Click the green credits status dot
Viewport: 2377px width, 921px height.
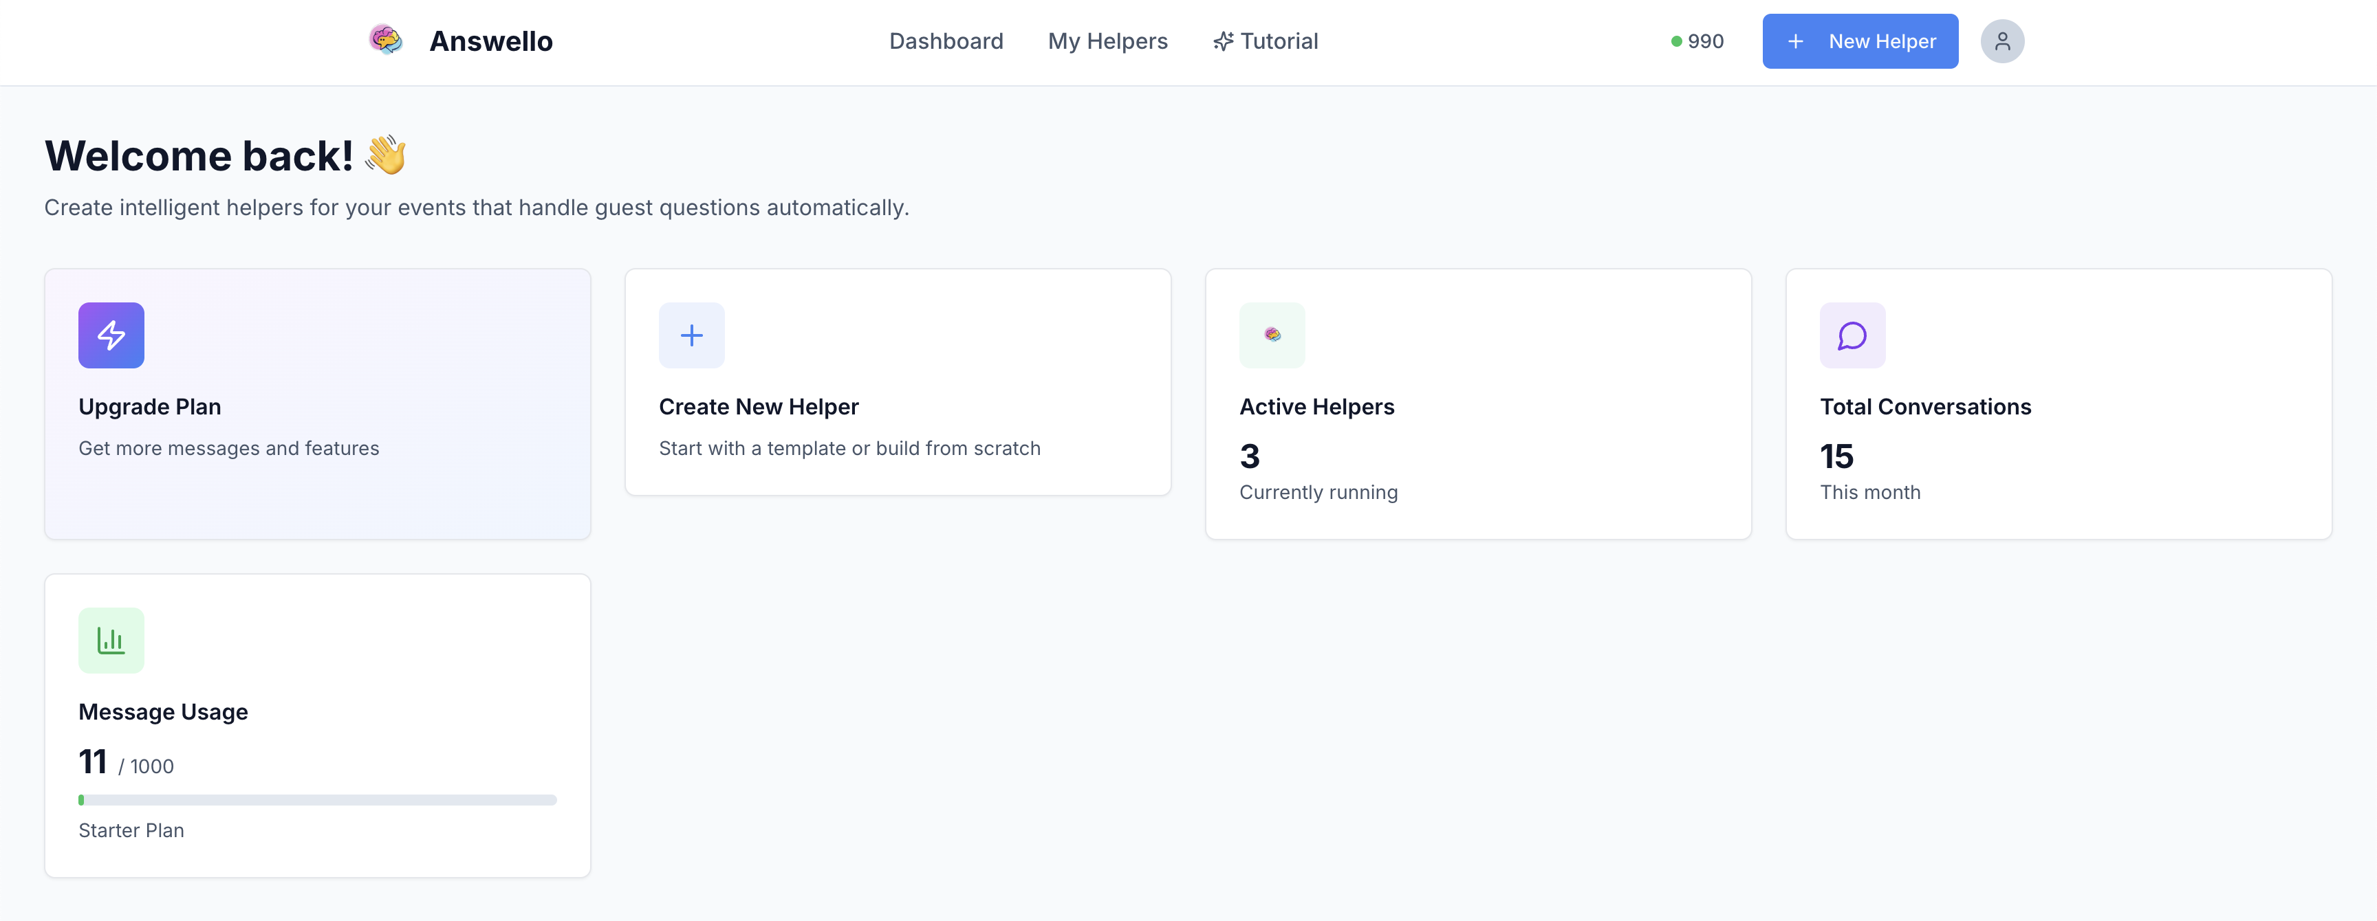tap(1675, 41)
